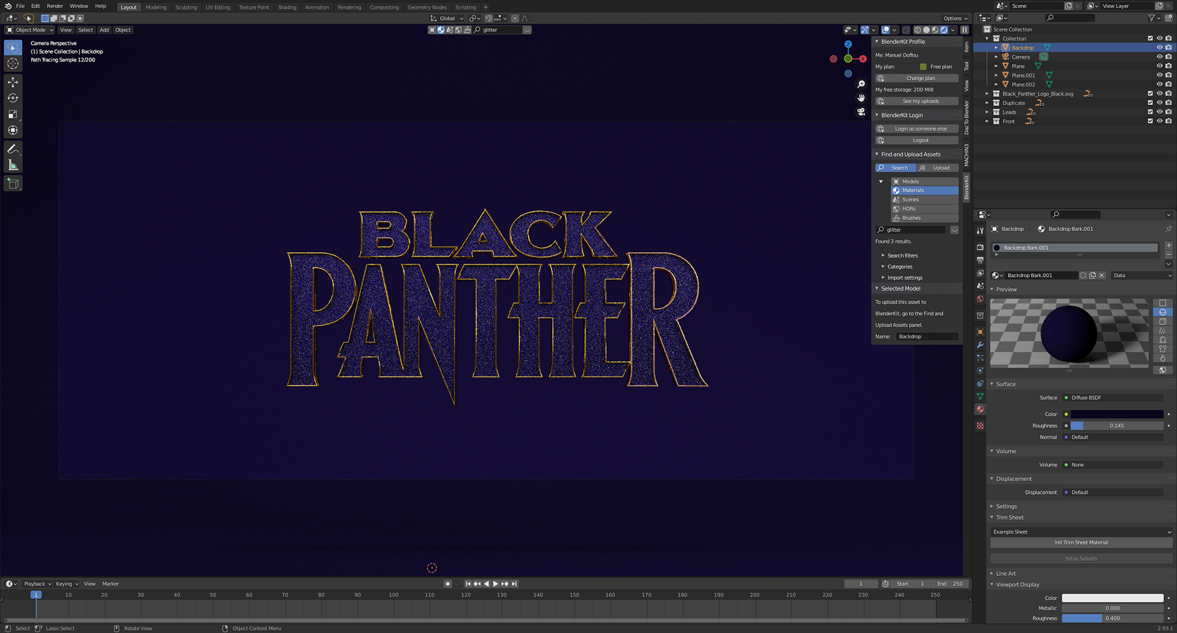Screen dimensions: 1177x633
Task: Select the Measure tool
Action: (13, 165)
